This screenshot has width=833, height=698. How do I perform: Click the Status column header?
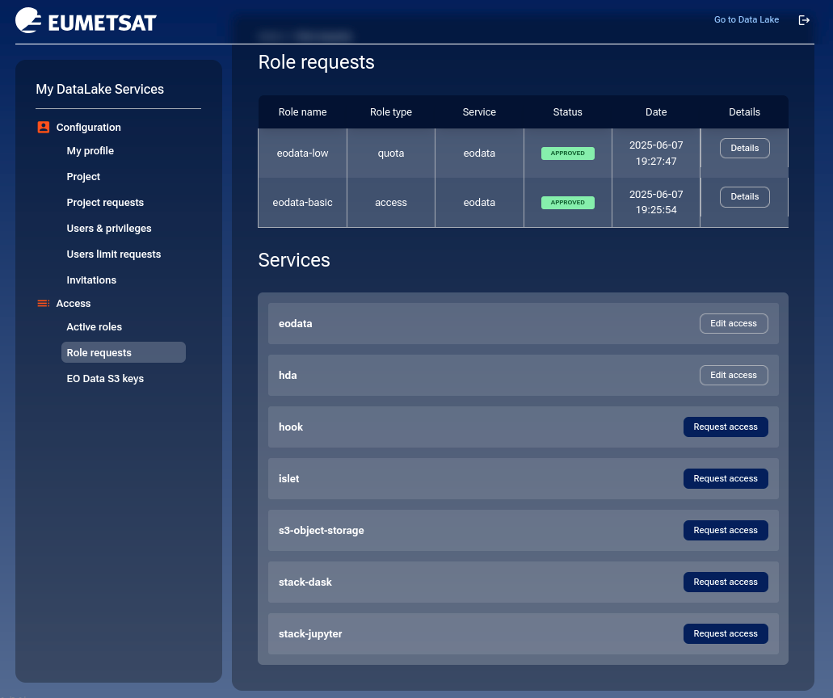(x=567, y=112)
